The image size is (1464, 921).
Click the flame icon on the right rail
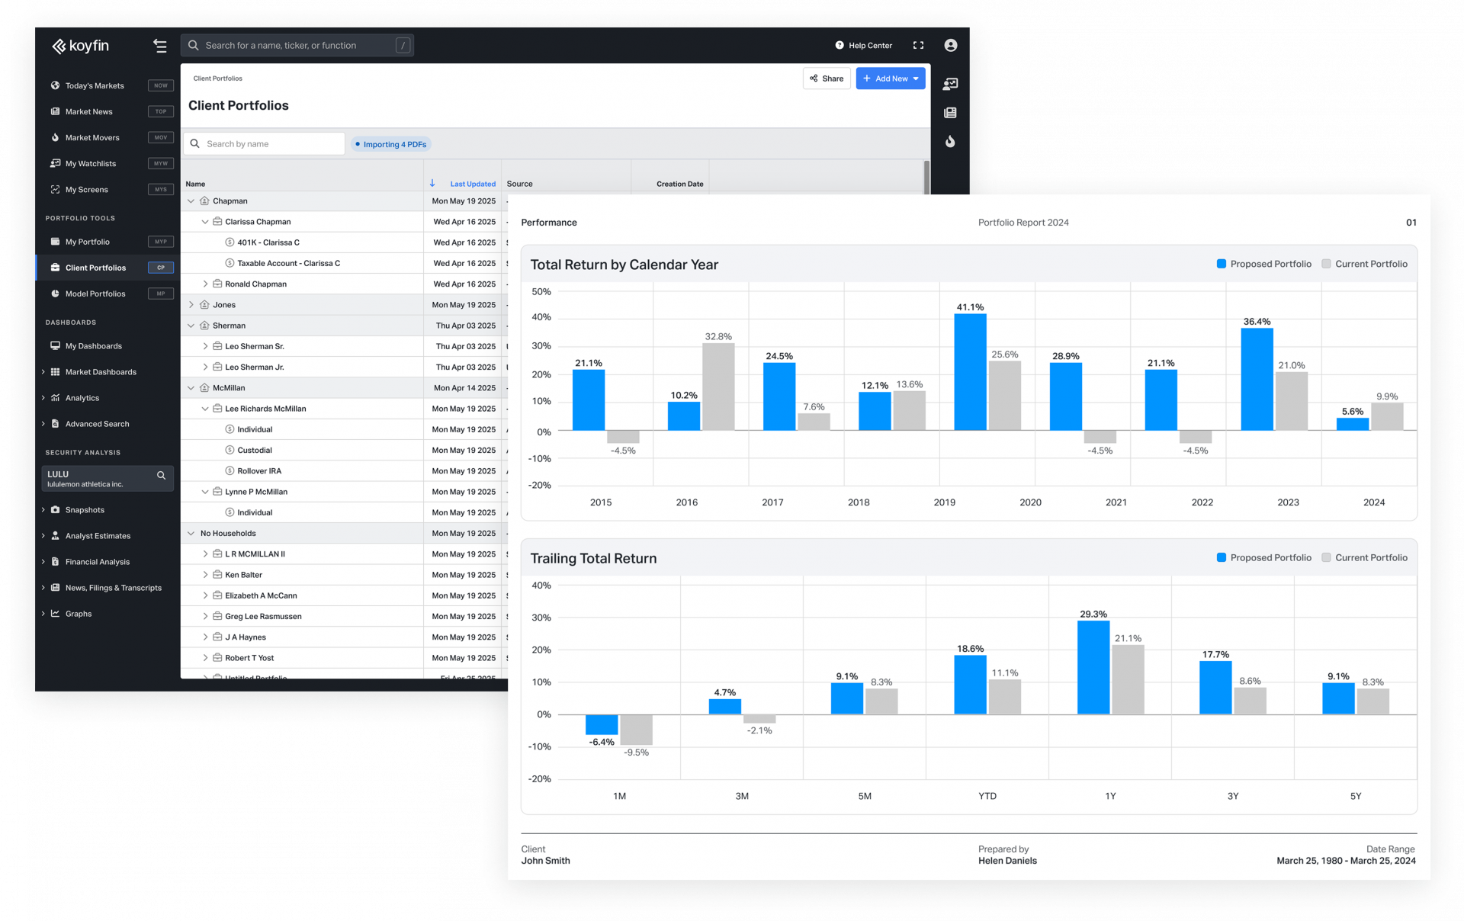click(x=950, y=141)
